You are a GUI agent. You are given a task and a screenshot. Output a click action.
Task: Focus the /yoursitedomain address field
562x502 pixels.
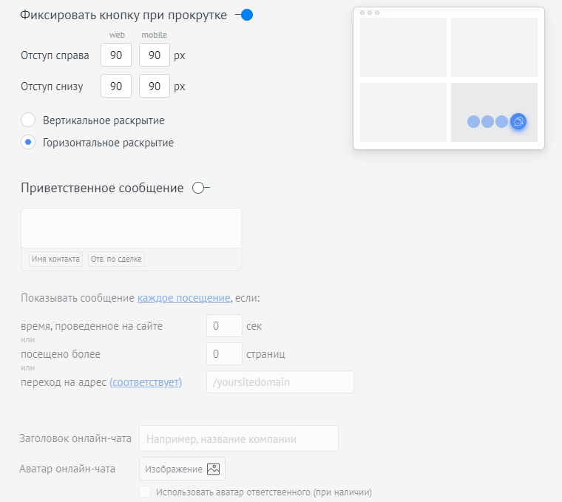pyautogui.click(x=280, y=382)
